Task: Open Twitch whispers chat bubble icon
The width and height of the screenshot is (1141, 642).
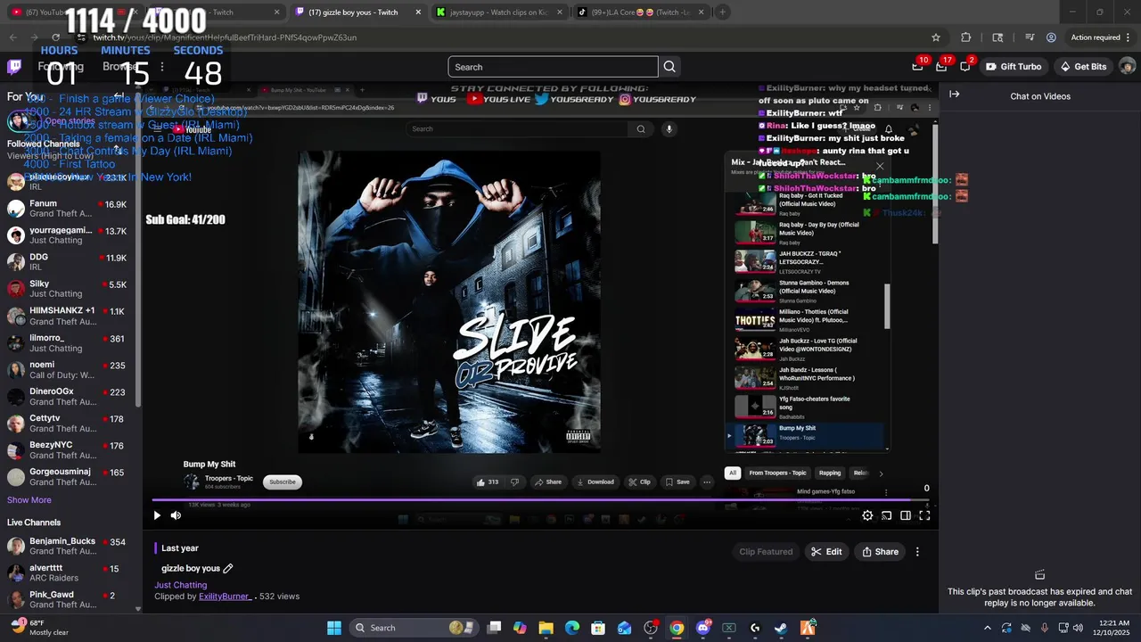Action: click(x=965, y=67)
